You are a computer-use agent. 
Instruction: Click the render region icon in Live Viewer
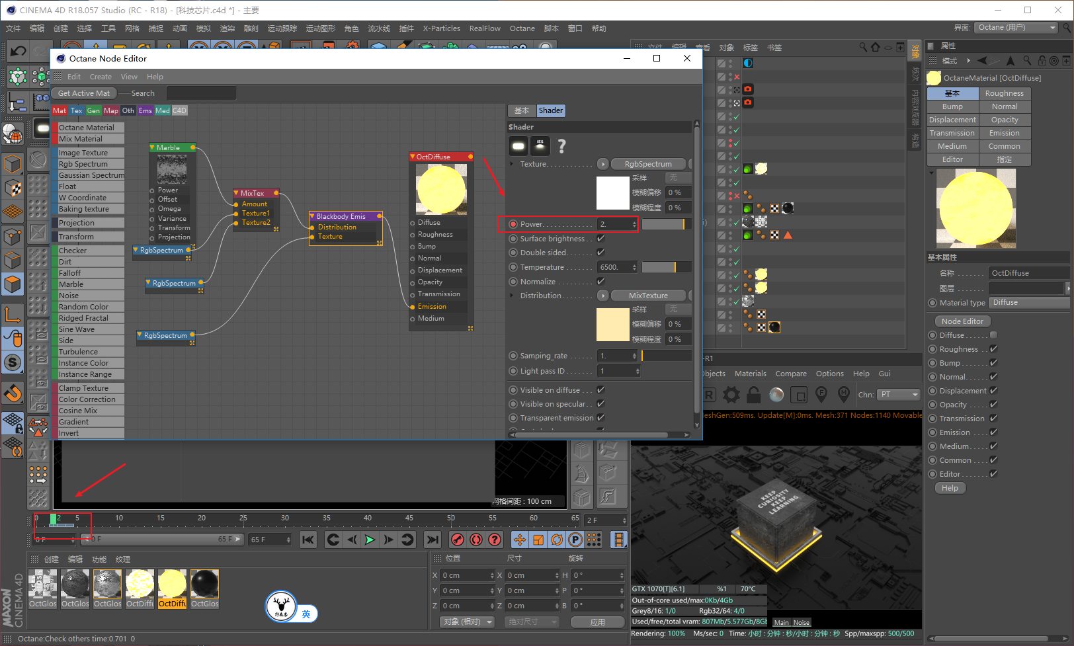799,395
